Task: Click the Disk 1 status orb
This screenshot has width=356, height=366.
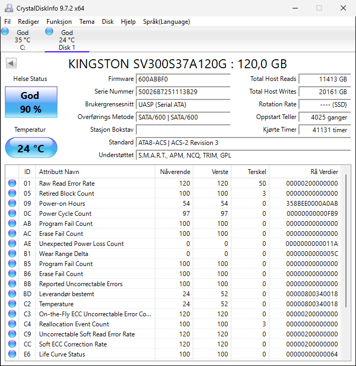Action: pyautogui.click(x=49, y=31)
